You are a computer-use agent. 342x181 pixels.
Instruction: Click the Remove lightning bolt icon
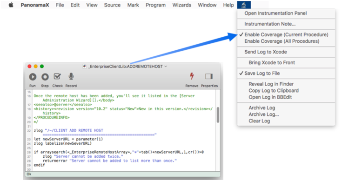click(192, 76)
